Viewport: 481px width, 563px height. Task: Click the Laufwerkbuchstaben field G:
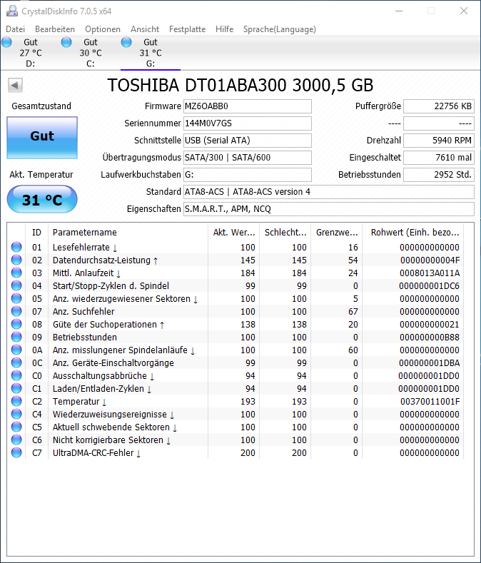point(248,175)
